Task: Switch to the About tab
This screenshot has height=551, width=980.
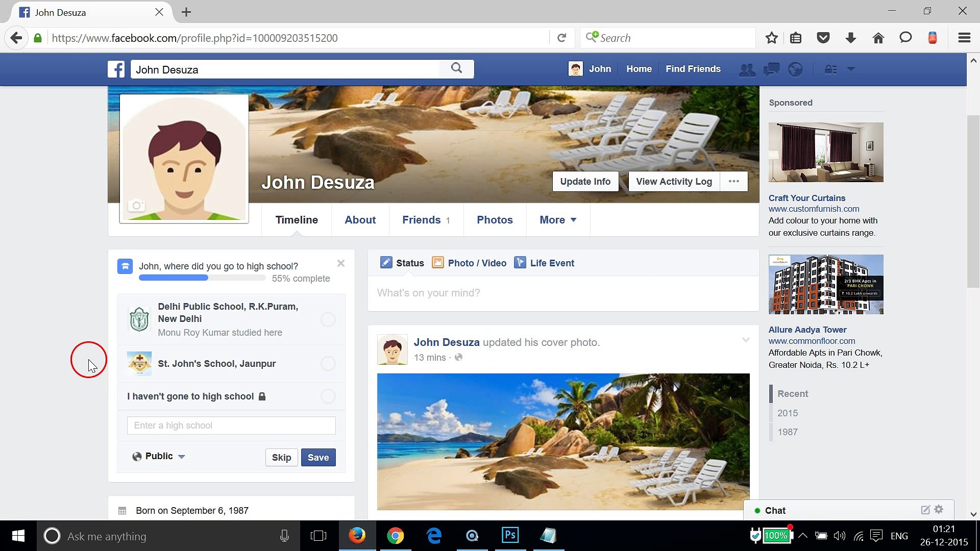Action: pyautogui.click(x=360, y=220)
